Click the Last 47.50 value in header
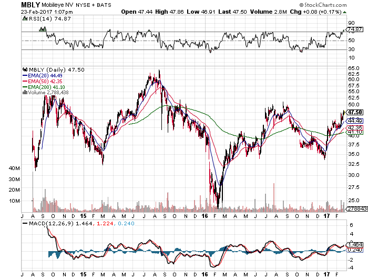The image size is (368, 279). (232, 12)
